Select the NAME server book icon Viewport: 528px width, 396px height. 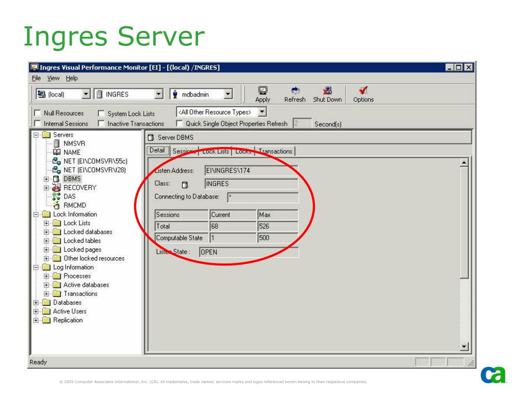(x=57, y=152)
